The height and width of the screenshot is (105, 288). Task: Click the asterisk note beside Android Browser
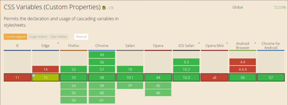click(255, 44)
